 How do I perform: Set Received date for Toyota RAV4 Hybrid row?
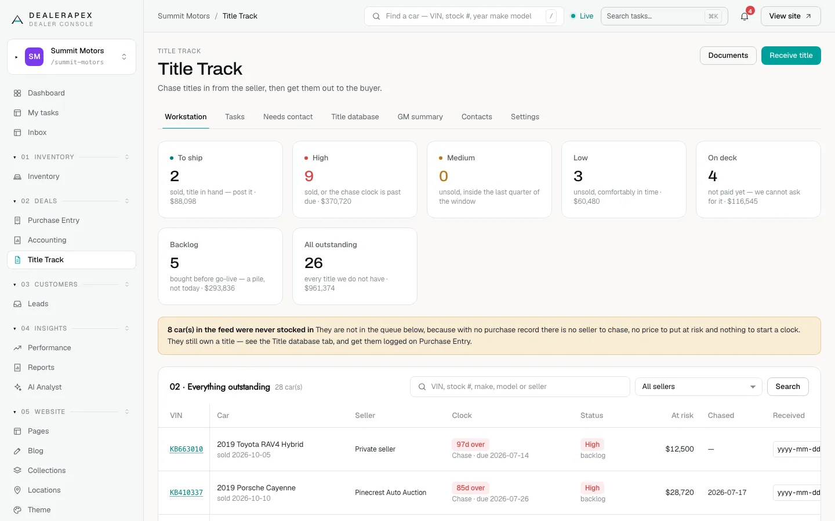797,449
